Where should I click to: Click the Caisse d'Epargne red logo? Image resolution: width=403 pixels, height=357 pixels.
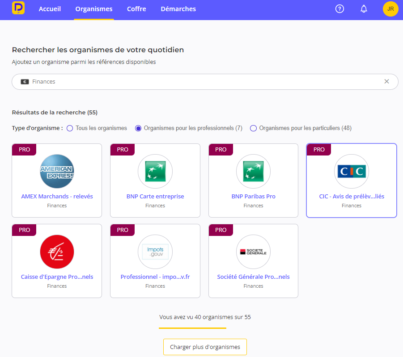click(x=57, y=252)
